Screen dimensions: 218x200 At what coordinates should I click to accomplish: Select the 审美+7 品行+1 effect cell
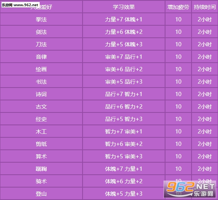[124, 56]
